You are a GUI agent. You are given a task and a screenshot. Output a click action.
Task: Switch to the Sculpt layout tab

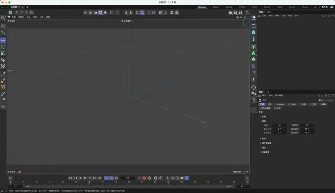click(x=229, y=7)
